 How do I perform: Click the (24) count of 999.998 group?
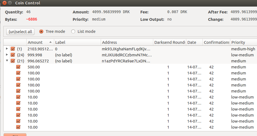coord(20,55)
